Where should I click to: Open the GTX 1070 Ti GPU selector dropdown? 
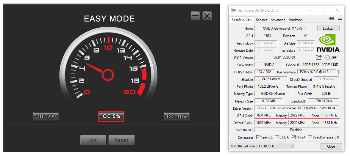click(262, 146)
